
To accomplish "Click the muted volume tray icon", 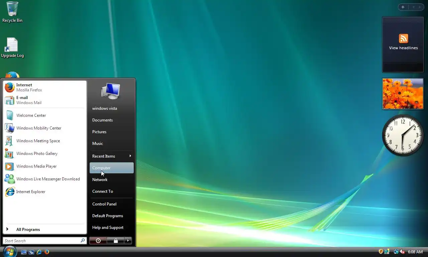I will coord(402,252).
